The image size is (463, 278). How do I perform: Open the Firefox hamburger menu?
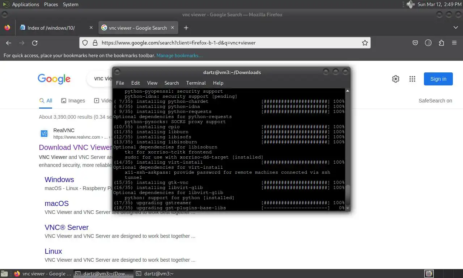coord(454,43)
